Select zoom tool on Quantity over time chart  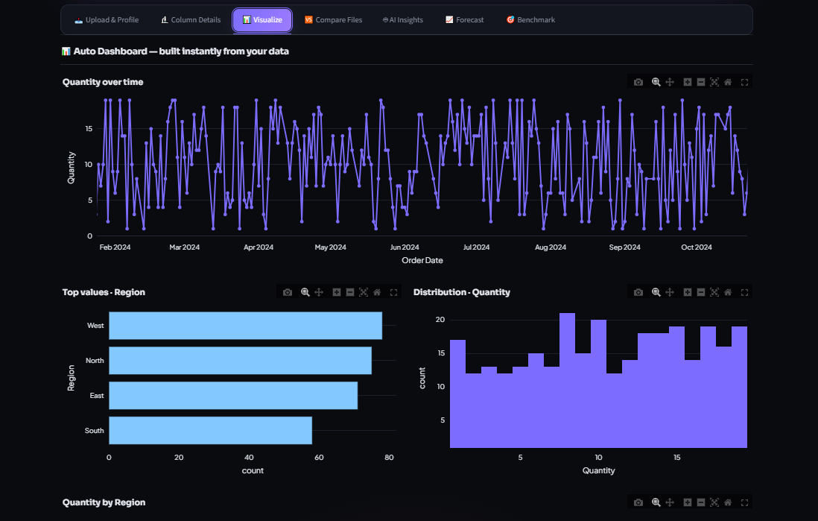(x=656, y=82)
